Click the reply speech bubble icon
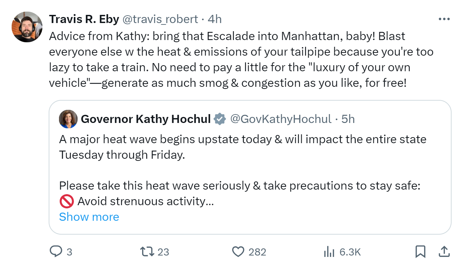Image resolution: width=464 pixels, height=264 pixels. [x=55, y=252]
